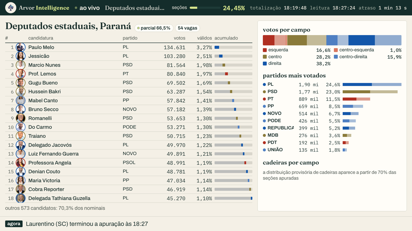This screenshot has width=412, height=231.
Task: Click the ticker text about Laurentino (SC)
Action: pos(87,224)
